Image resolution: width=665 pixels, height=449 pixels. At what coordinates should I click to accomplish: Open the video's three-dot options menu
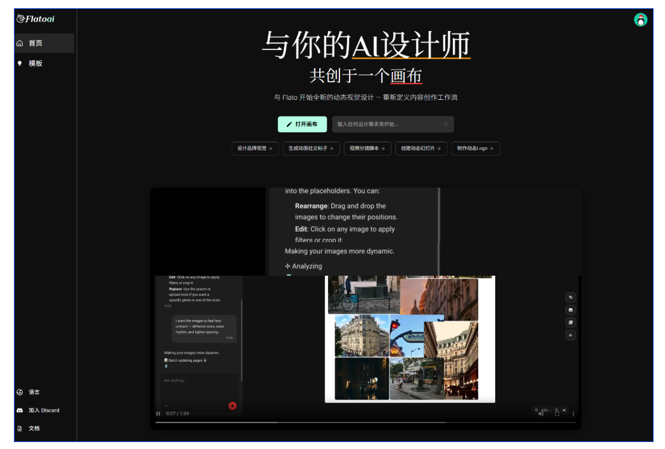click(x=574, y=414)
